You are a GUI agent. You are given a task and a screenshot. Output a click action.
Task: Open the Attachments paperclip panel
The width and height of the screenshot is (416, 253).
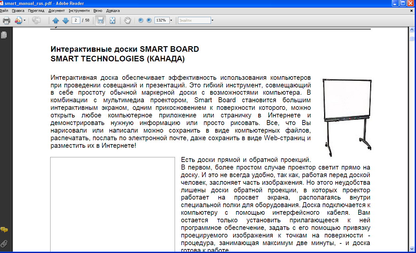coord(4,244)
